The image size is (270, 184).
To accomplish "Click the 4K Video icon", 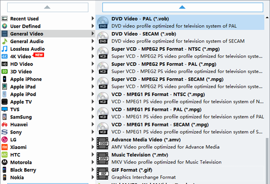I will pos(4,57).
